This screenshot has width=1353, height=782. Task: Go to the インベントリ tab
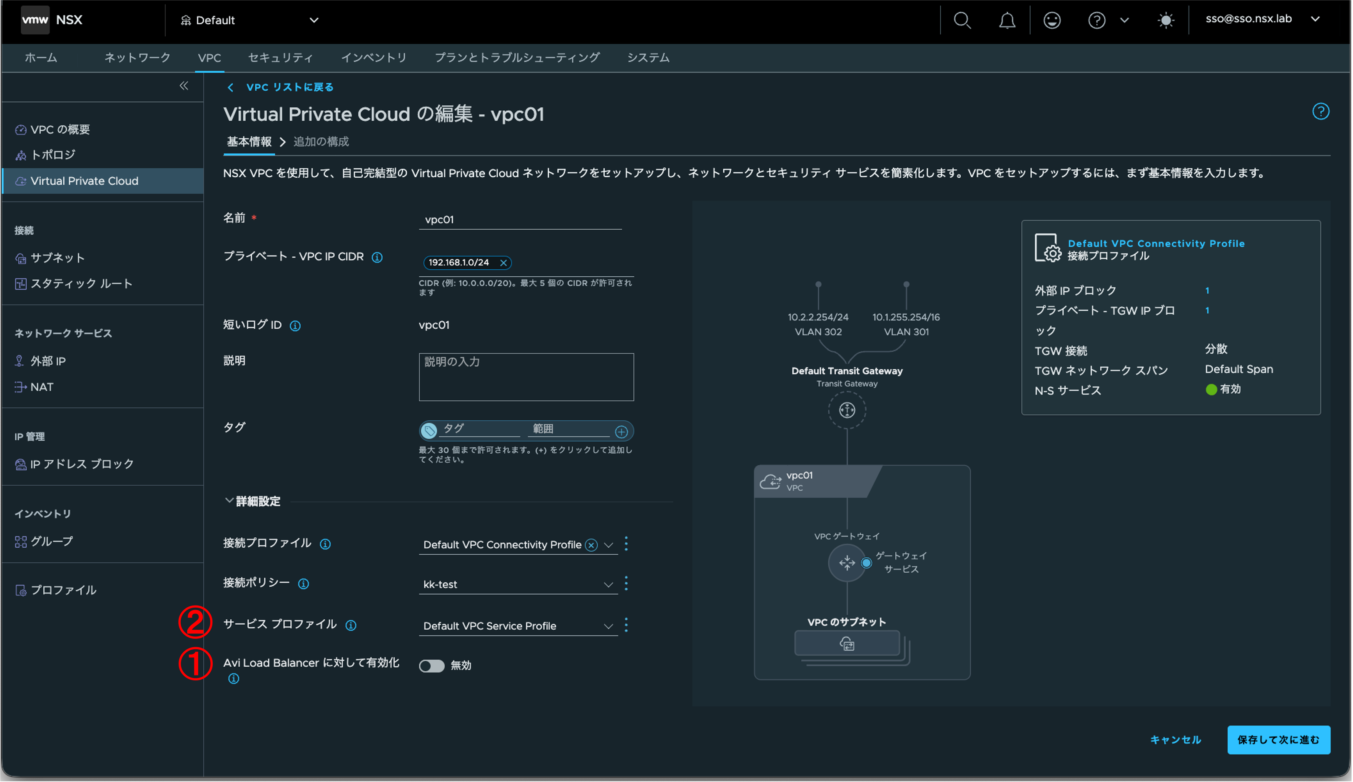click(374, 58)
